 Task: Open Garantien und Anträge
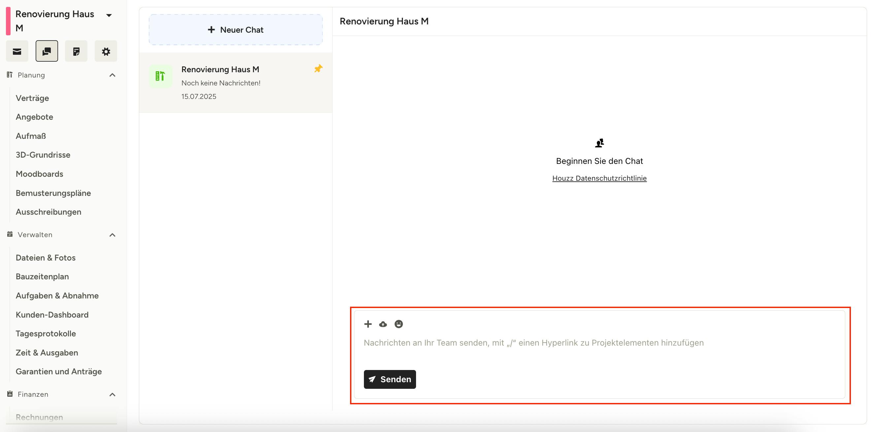click(59, 371)
